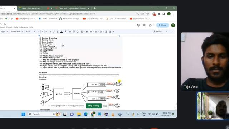Toggle italic formatting in Docs toolbar
The height and width of the screenshot is (129, 229).
click(54, 32)
